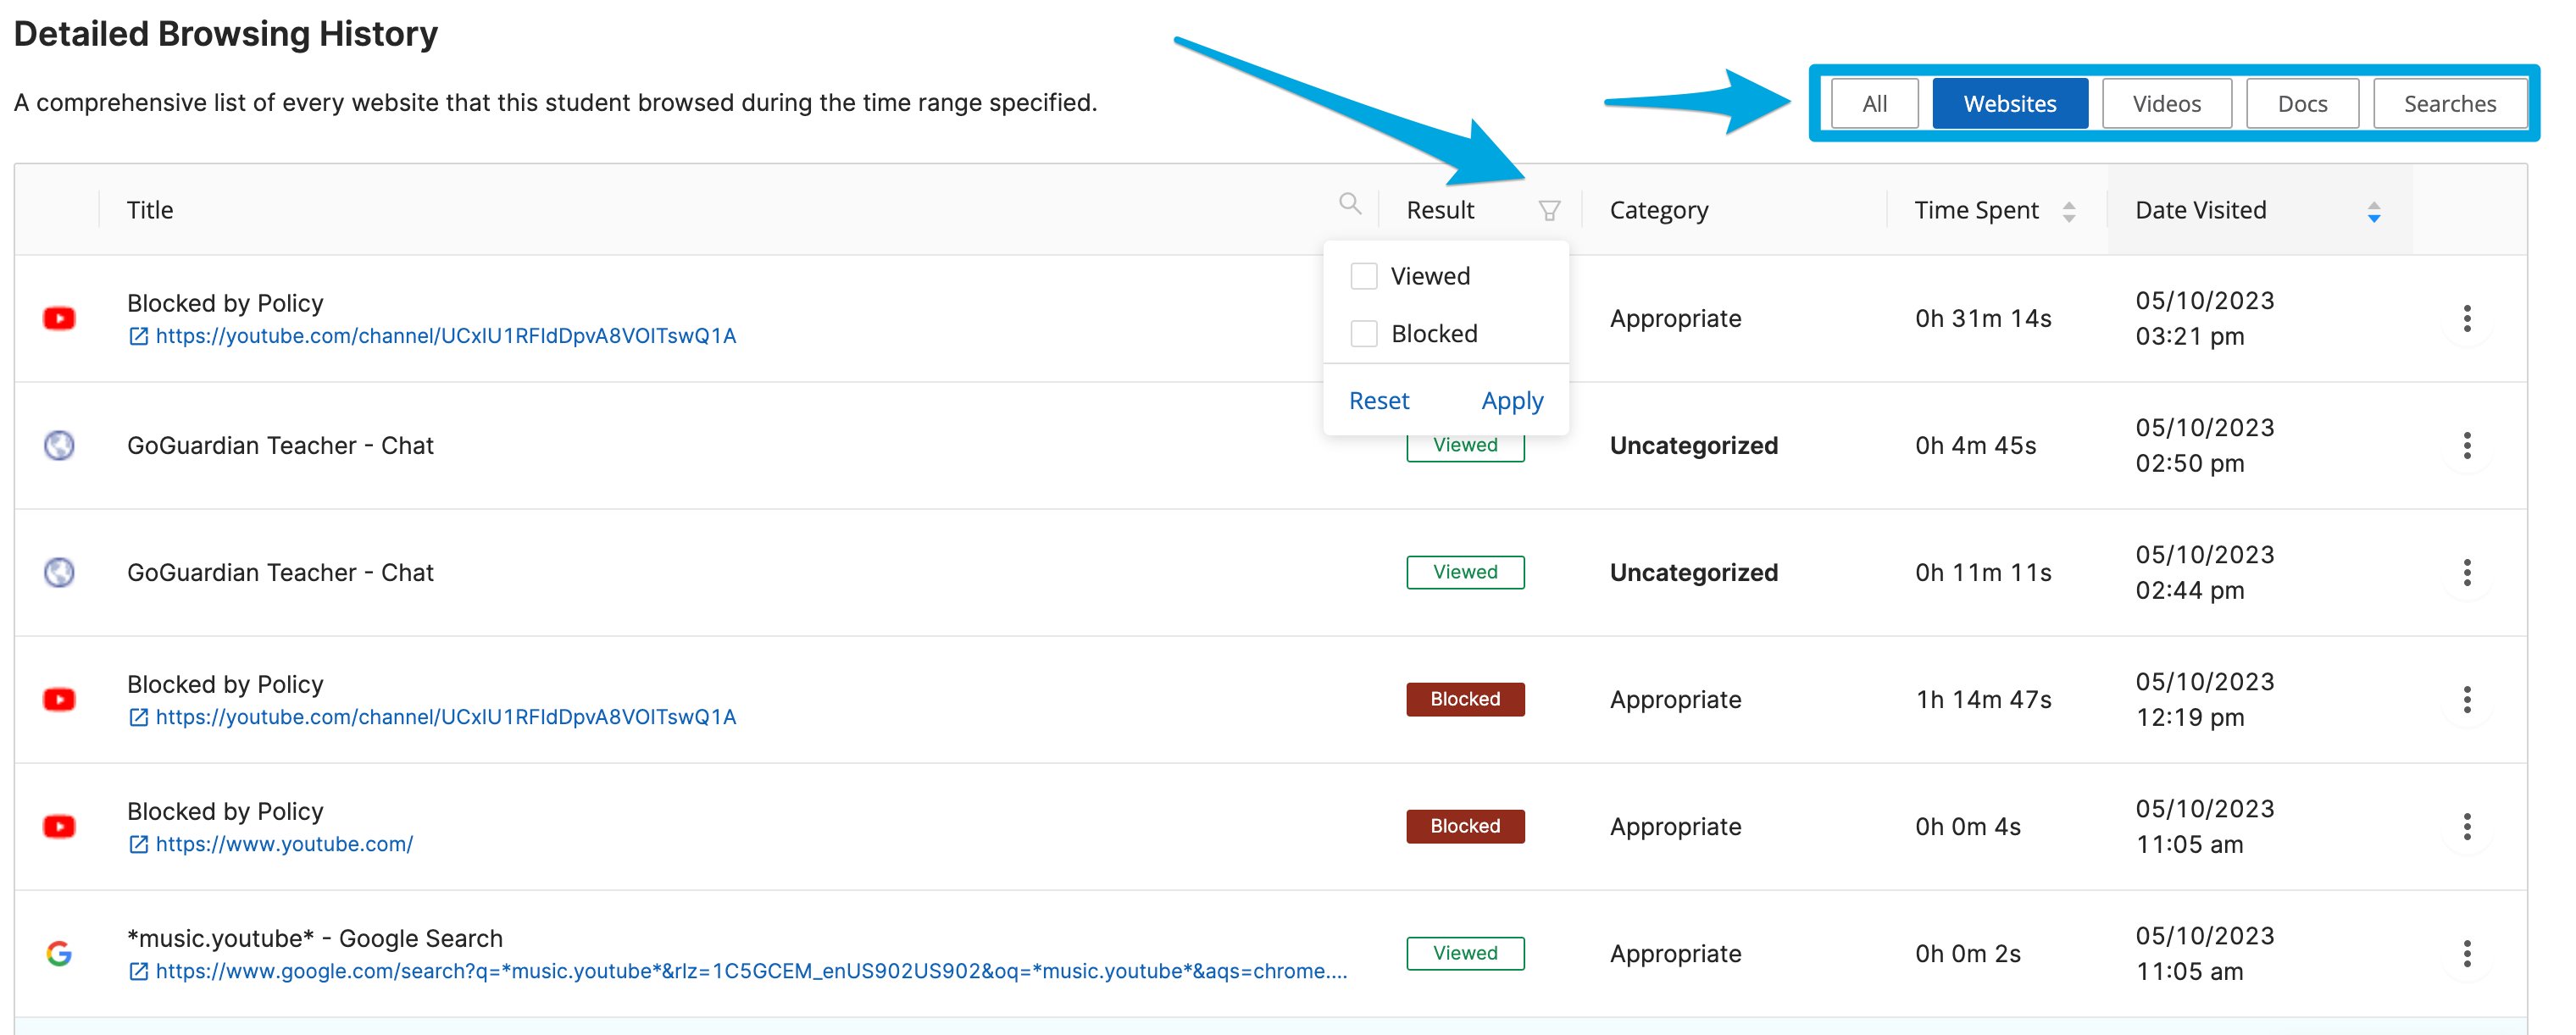Open three-dot menu for 02:50 pm row
2576x1035 pixels.
click(x=2466, y=445)
